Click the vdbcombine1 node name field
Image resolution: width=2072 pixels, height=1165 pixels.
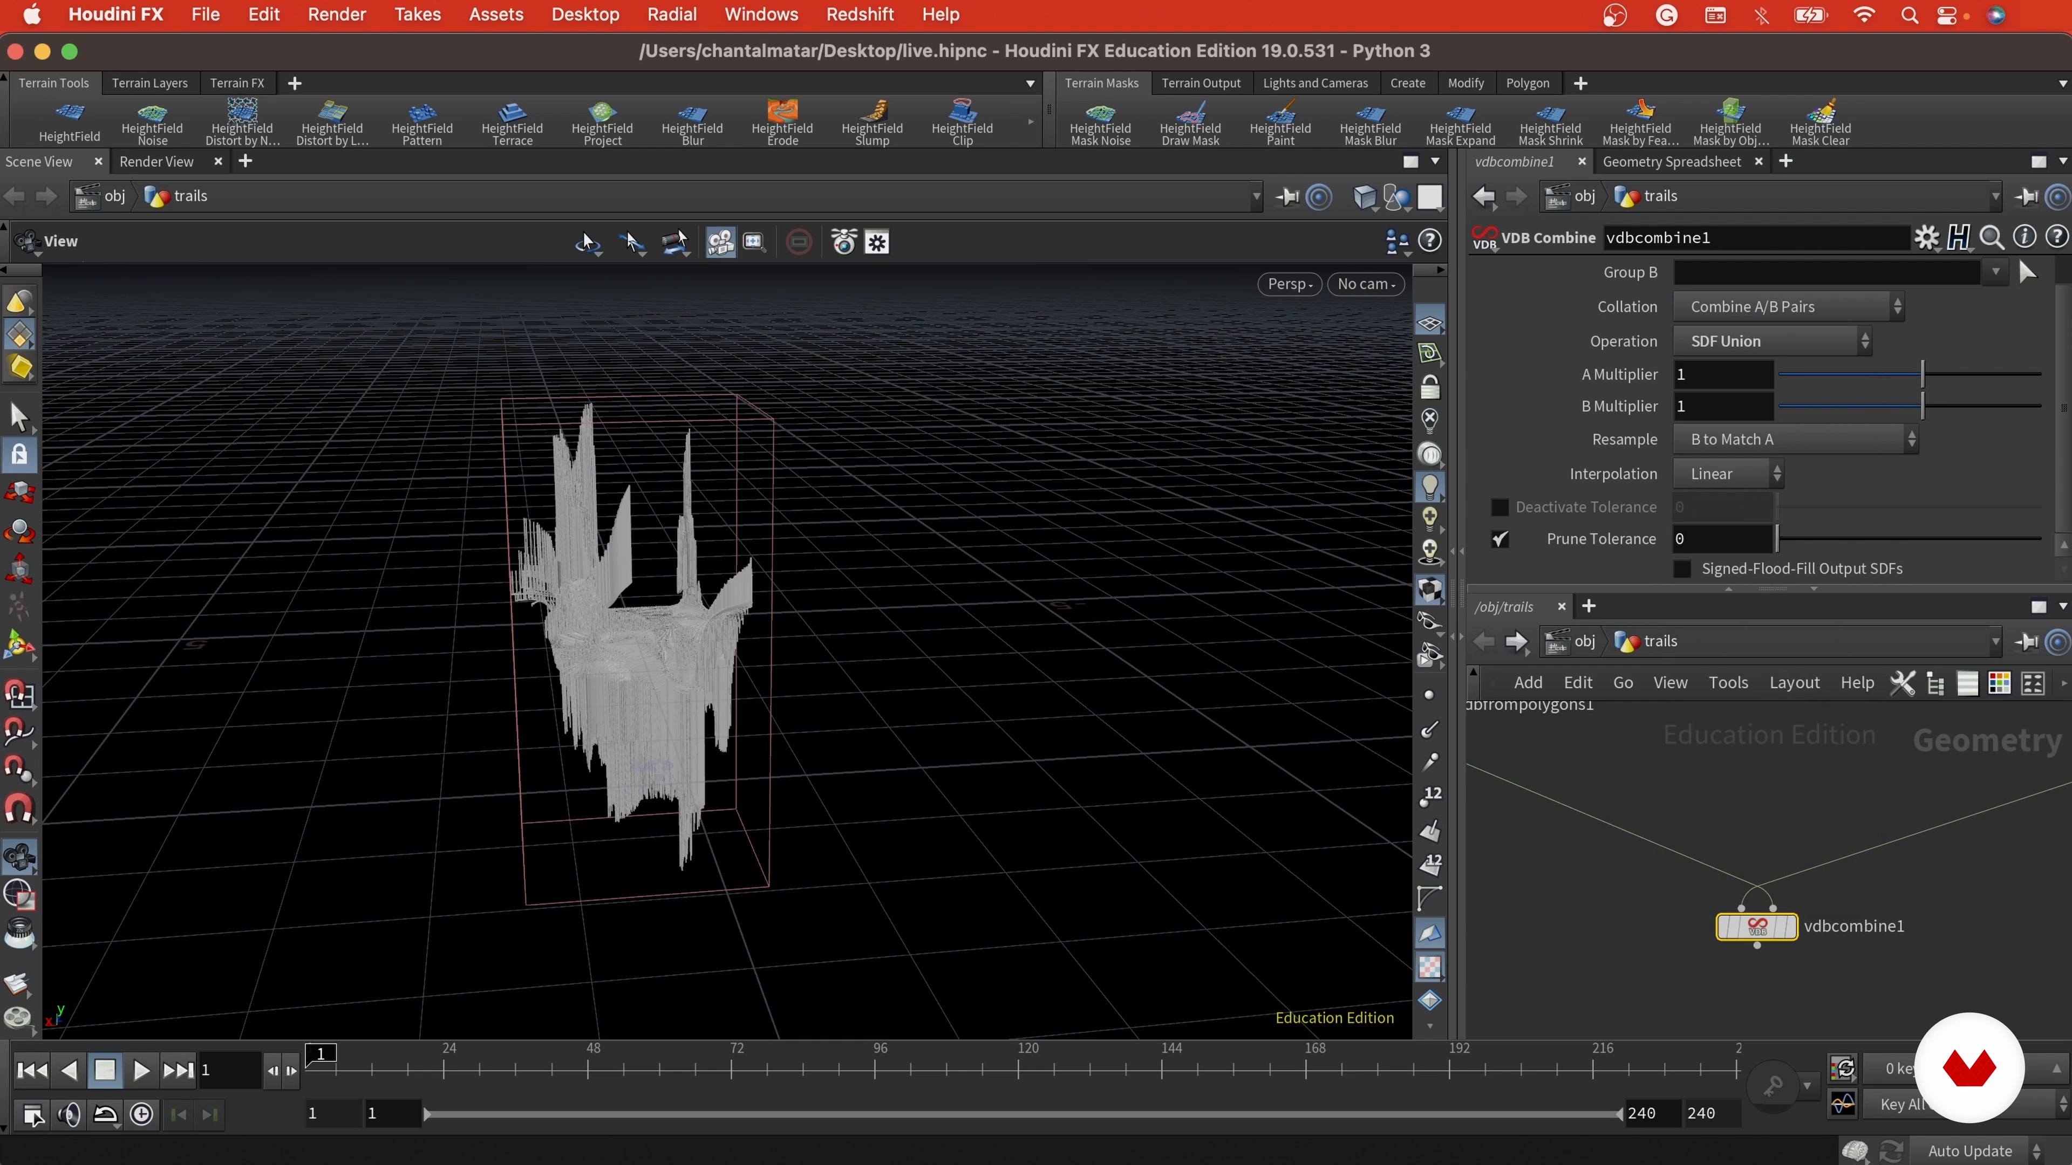tap(1756, 237)
